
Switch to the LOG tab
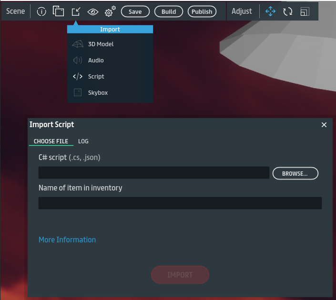tap(83, 141)
